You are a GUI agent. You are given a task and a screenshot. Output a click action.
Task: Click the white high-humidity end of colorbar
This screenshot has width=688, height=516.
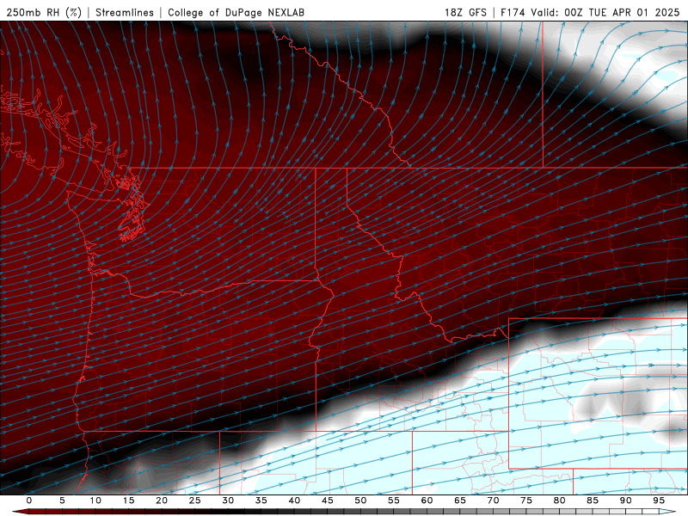[668, 512]
